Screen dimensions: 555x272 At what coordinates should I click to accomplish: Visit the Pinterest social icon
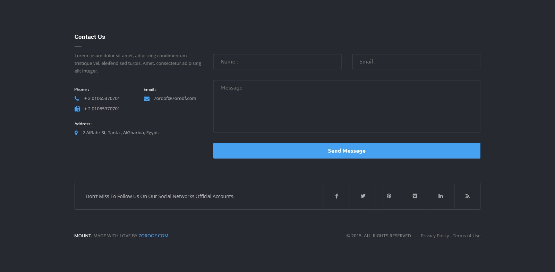[x=389, y=196]
